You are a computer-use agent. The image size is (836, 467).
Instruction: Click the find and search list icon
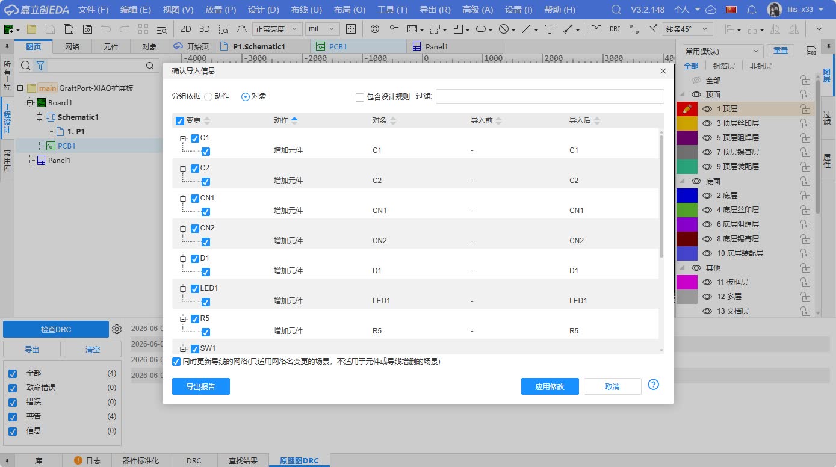(x=161, y=29)
